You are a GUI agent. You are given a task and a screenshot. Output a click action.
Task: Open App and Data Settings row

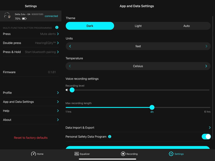pyautogui.click(x=31, y=102)
